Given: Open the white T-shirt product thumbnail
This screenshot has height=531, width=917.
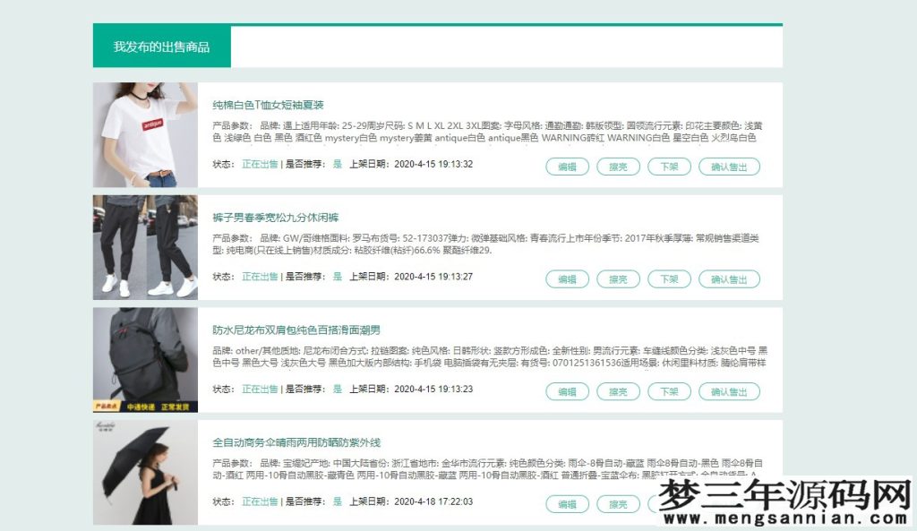Looking at the screenshot, I should point(145,132).
